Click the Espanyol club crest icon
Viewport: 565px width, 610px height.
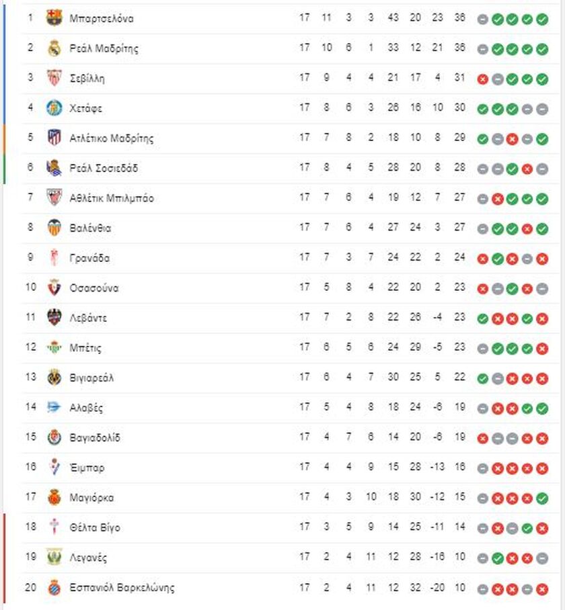pos(54,587)
